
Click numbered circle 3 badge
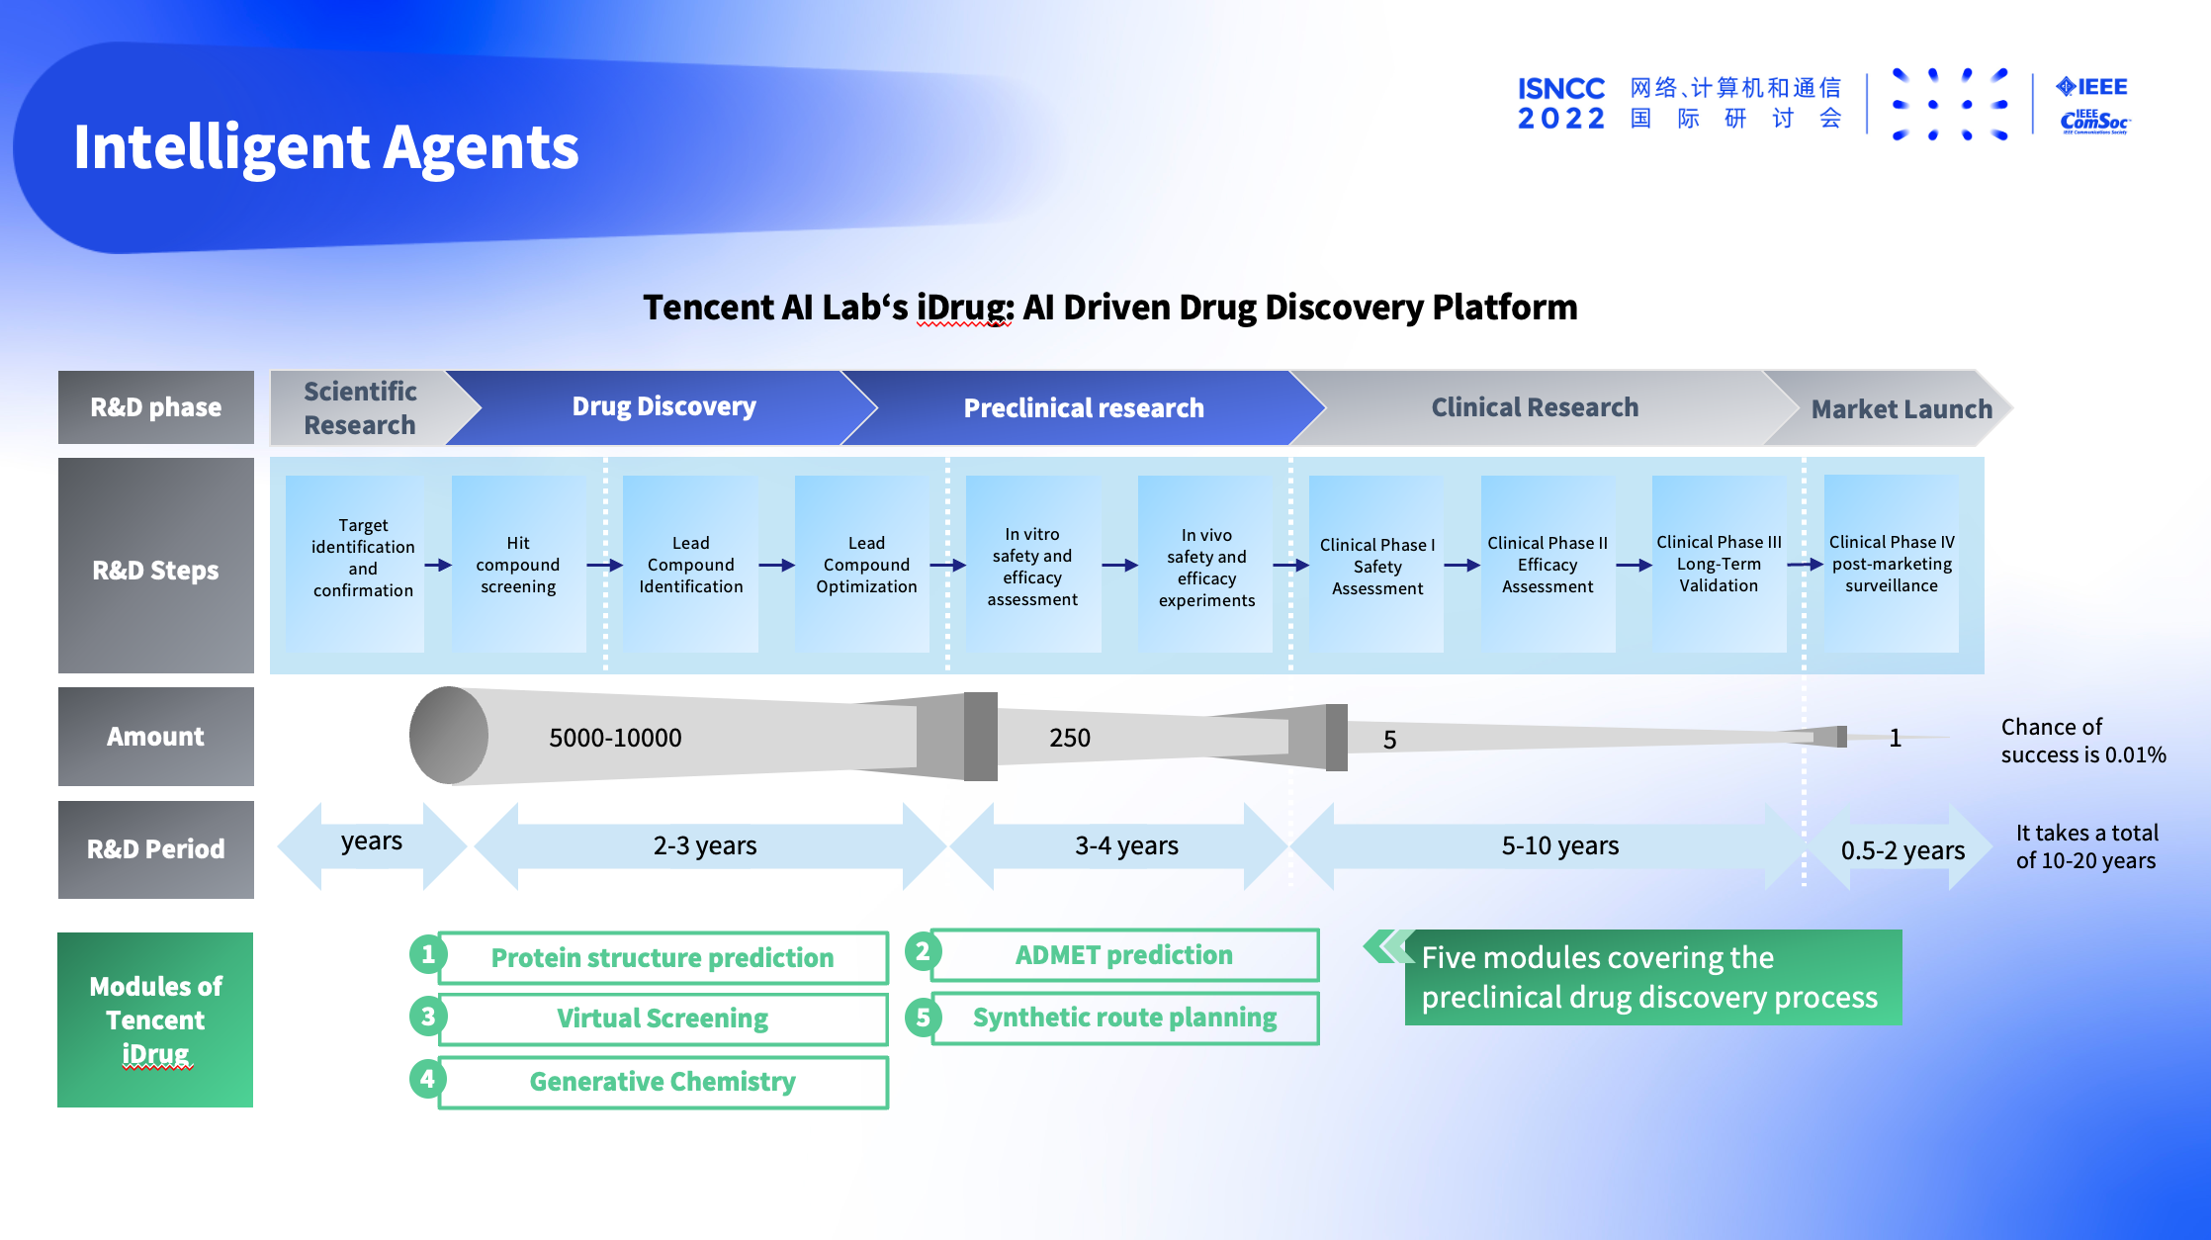point(428,1016)
